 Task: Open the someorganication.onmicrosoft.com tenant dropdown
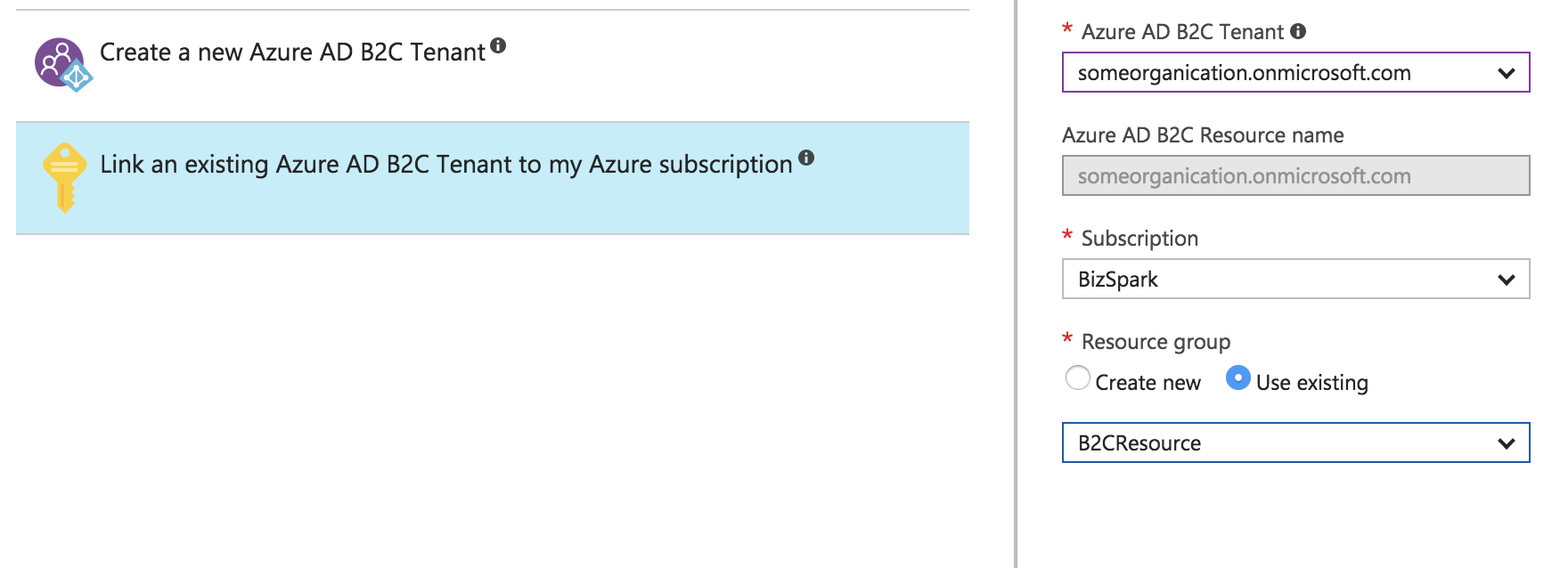click(1295, 72)
